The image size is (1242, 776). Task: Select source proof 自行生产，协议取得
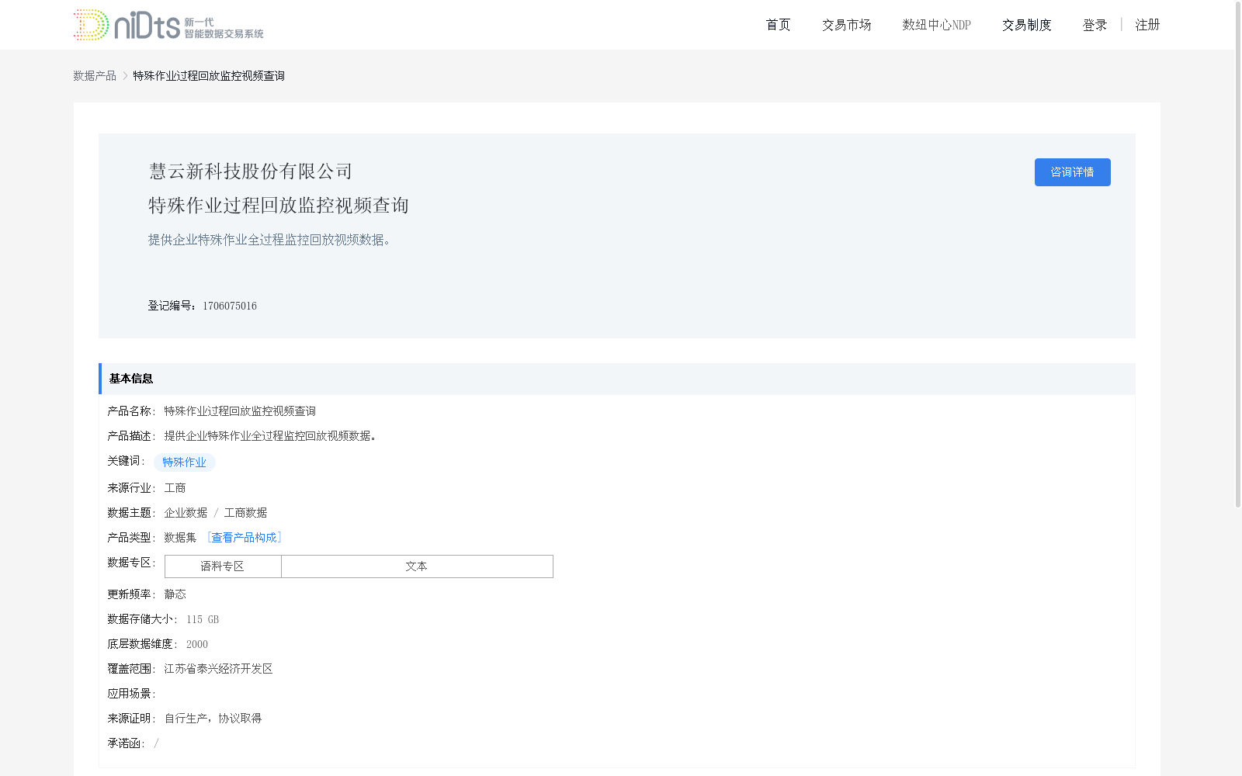point(213,719)
